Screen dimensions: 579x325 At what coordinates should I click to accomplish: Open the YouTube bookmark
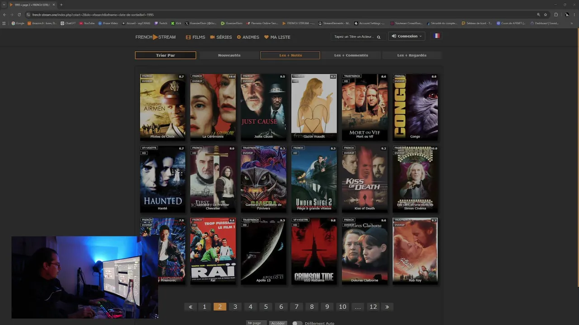pos(87,23)
